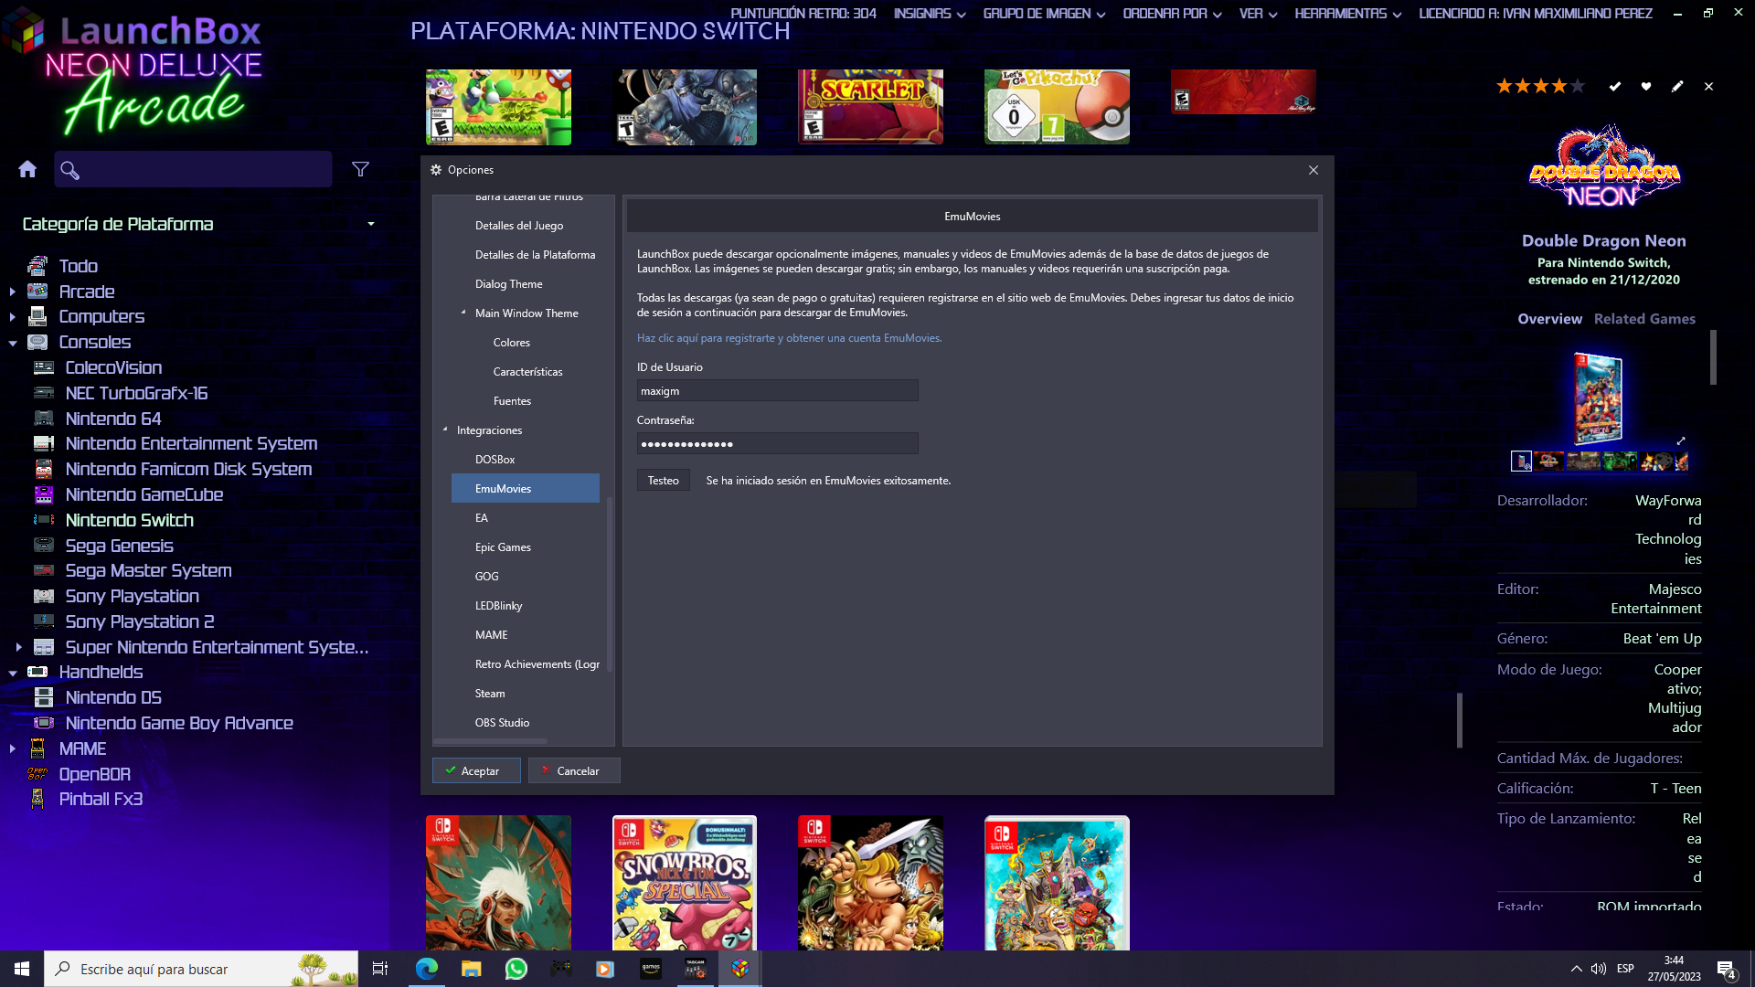This screenshot has height=987, width=1755.
Task: Click options tree horizontal scrollbar
Action: pyautogui.click(x=491, y=741)
